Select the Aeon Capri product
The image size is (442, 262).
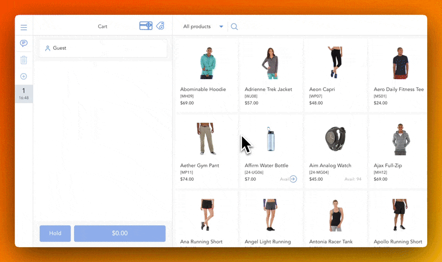coord(335,74)
